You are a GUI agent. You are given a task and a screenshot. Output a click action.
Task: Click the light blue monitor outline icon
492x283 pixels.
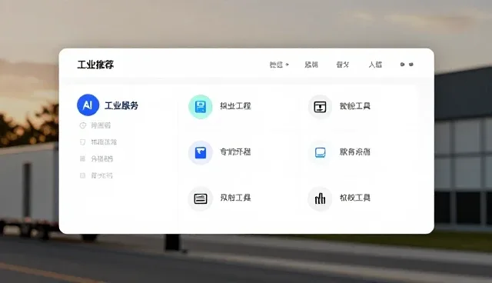pyautogui.click(x=320, y=152)
